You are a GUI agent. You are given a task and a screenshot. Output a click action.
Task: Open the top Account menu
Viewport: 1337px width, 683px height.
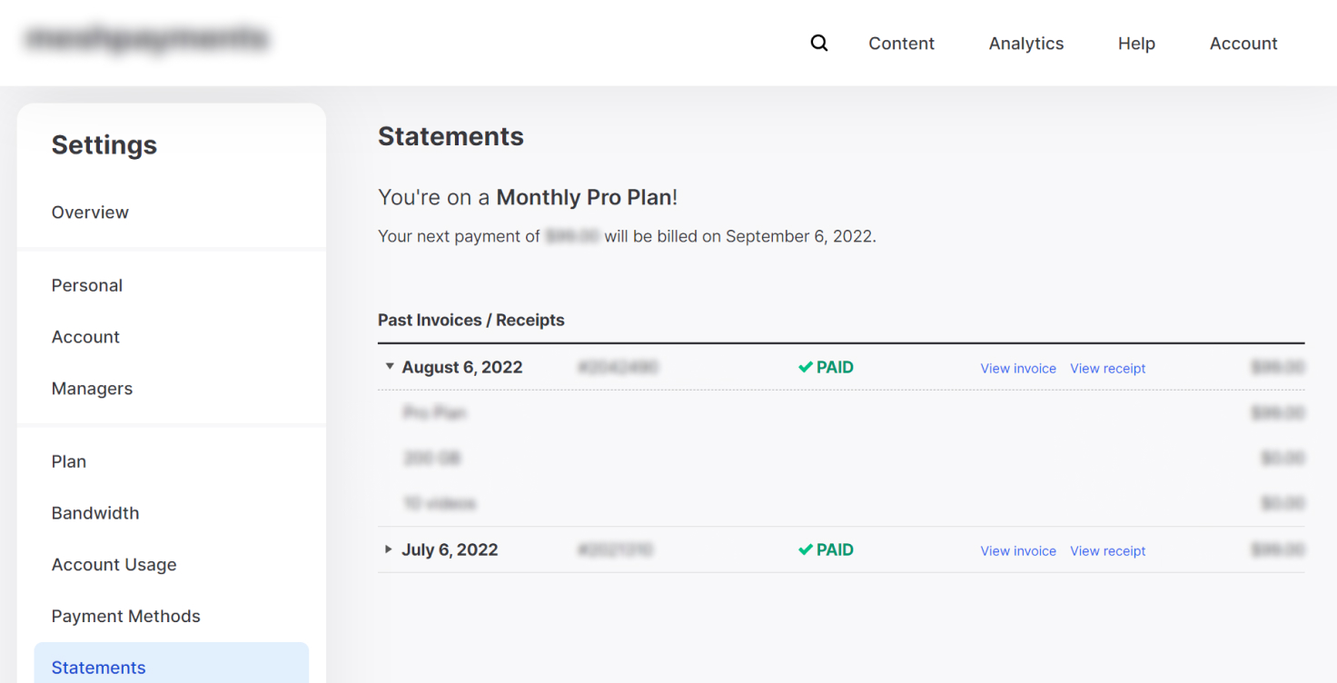1243,44
